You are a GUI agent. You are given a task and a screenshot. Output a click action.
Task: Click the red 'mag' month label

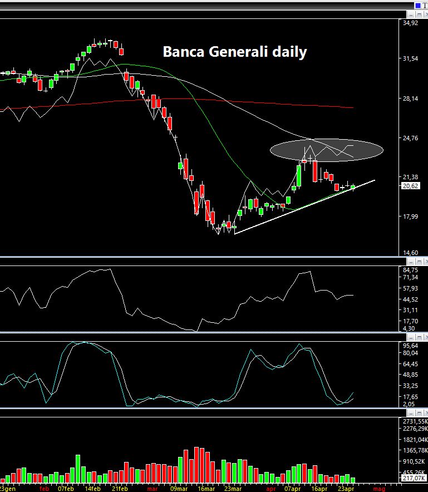(379, 489)
